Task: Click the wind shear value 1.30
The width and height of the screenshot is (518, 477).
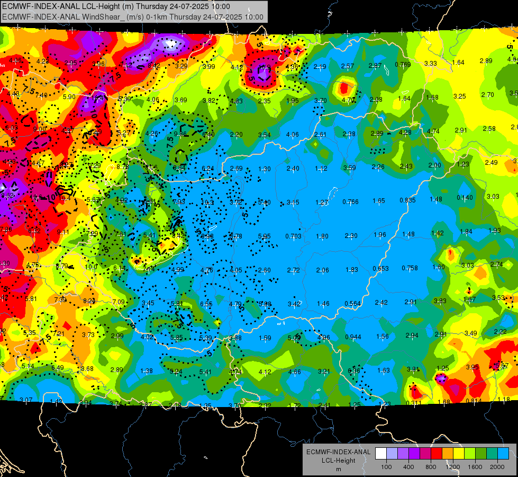Action: pos(264,169)
